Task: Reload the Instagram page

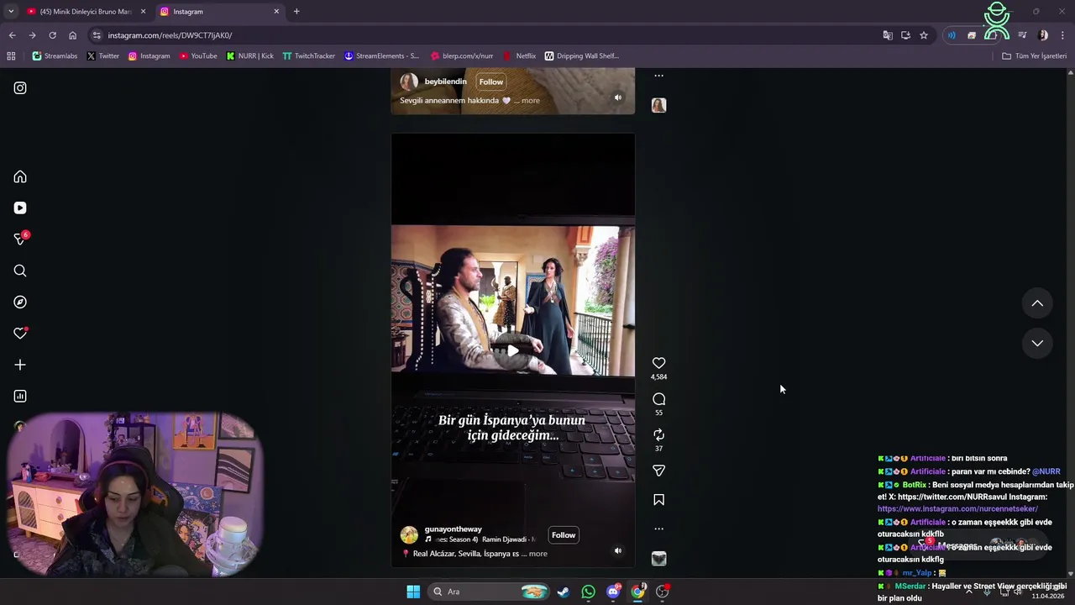Action: 52,35
